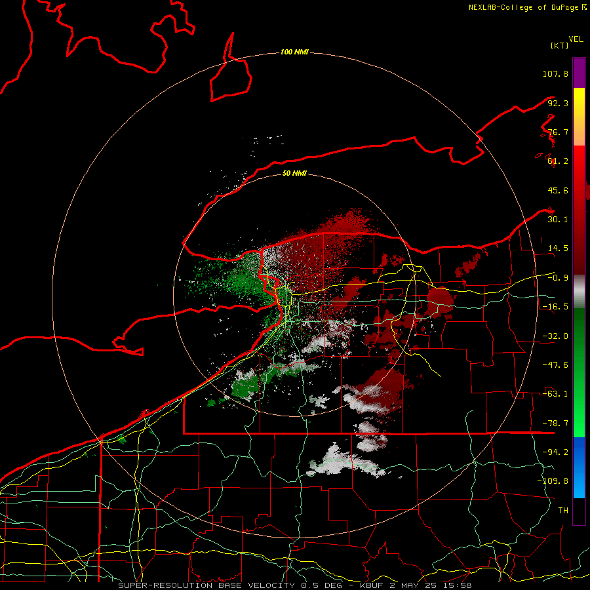
Task: Select the -78.7 legend value
Action: coord(555,423)
